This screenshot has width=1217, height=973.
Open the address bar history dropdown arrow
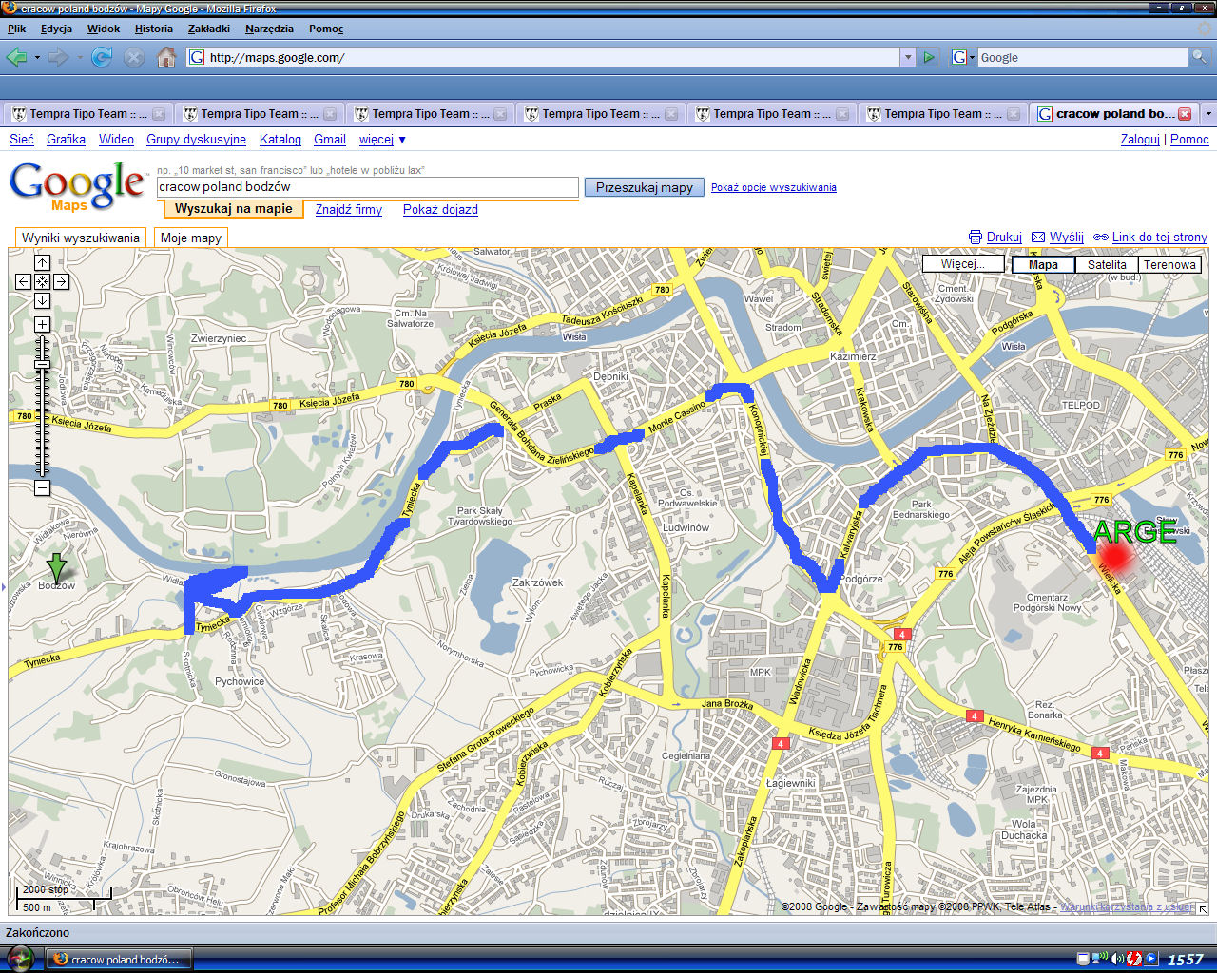pyautogui.click(x=907, y=57)
